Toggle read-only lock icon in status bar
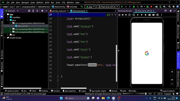Image resolution: width=180 pixels, height=101 pixels. point(174,94)
